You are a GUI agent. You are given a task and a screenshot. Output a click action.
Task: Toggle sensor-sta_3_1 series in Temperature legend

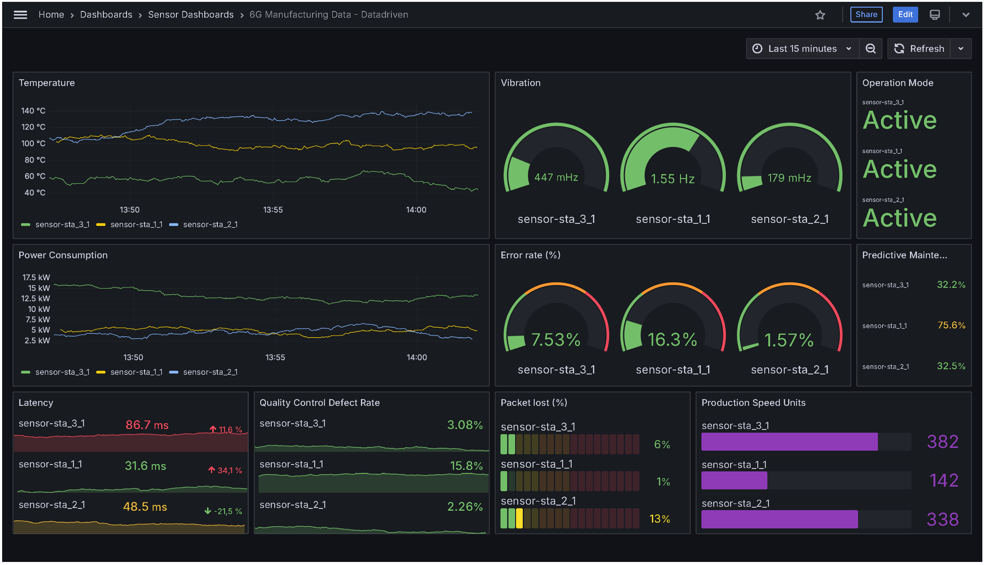tap(62, 225)
